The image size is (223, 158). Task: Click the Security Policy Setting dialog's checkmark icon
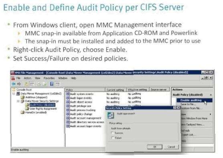click(111, 115)
